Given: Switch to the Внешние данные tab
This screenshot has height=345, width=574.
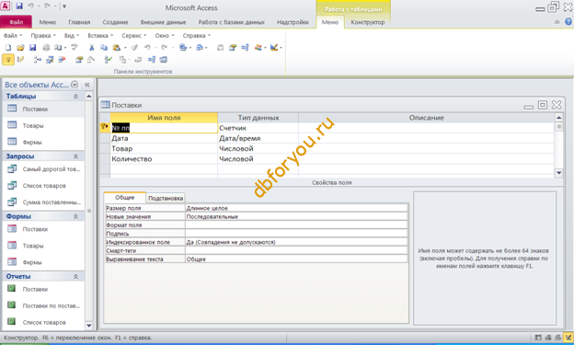Looking at the screenshot, I should pos(163,22).
